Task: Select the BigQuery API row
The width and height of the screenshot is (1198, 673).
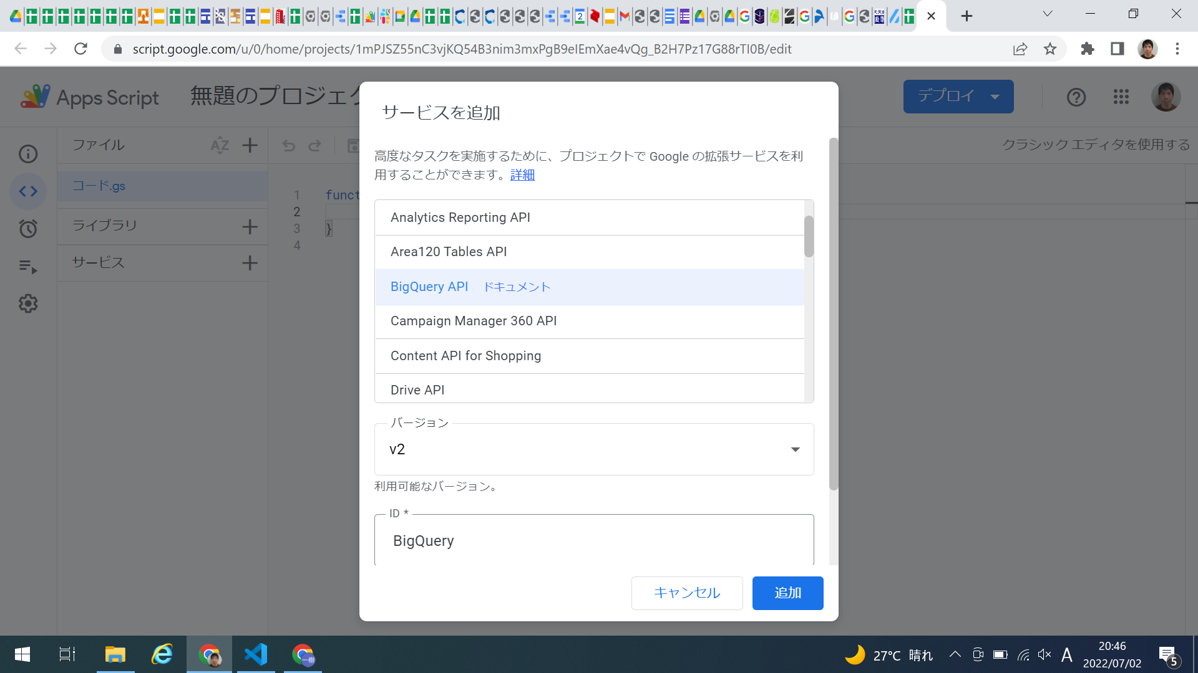Action: click(x=590, y=287)
